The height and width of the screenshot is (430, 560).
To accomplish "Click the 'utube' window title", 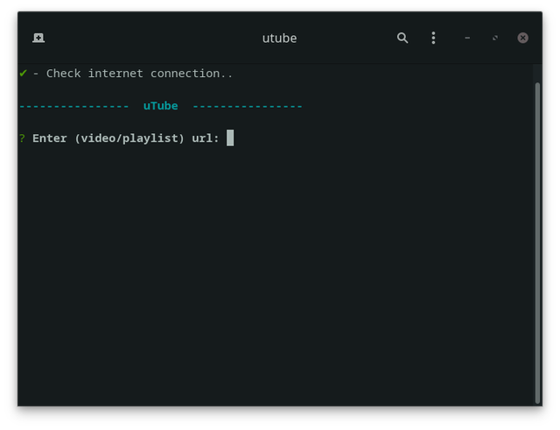I will click(x=280, y=39).
